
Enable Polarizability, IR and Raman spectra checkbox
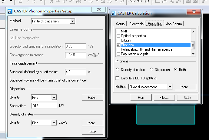118,49
